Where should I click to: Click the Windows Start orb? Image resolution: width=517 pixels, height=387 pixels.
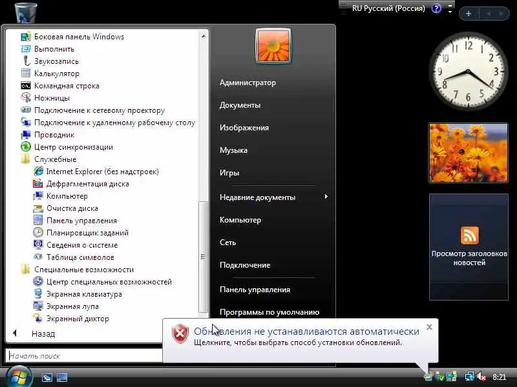point(19,377)
